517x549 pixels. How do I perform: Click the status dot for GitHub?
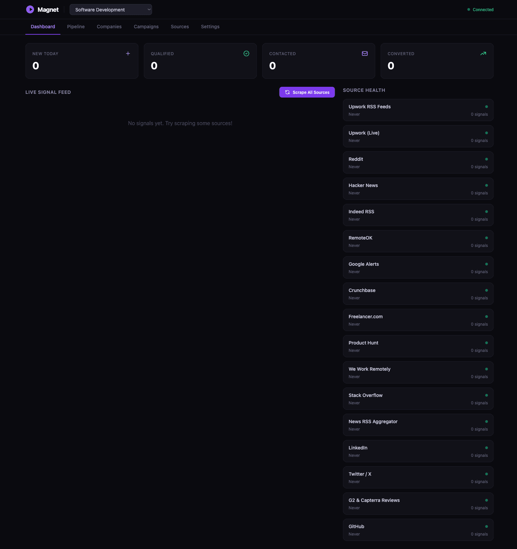(486, 526)
